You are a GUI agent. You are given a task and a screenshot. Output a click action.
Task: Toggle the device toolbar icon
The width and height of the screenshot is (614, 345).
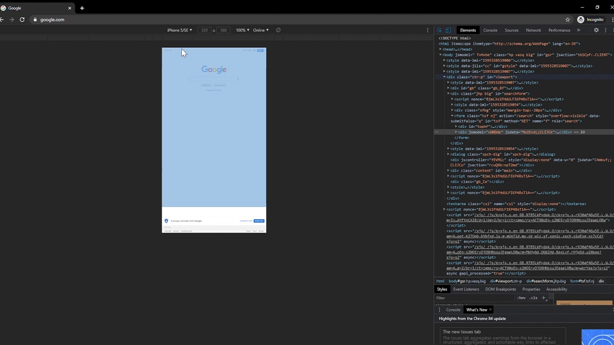[x=448, y=30]
